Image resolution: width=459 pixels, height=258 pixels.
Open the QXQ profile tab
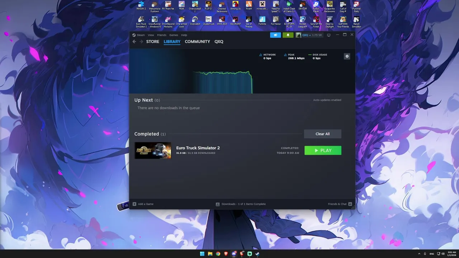tap(219, 42)
